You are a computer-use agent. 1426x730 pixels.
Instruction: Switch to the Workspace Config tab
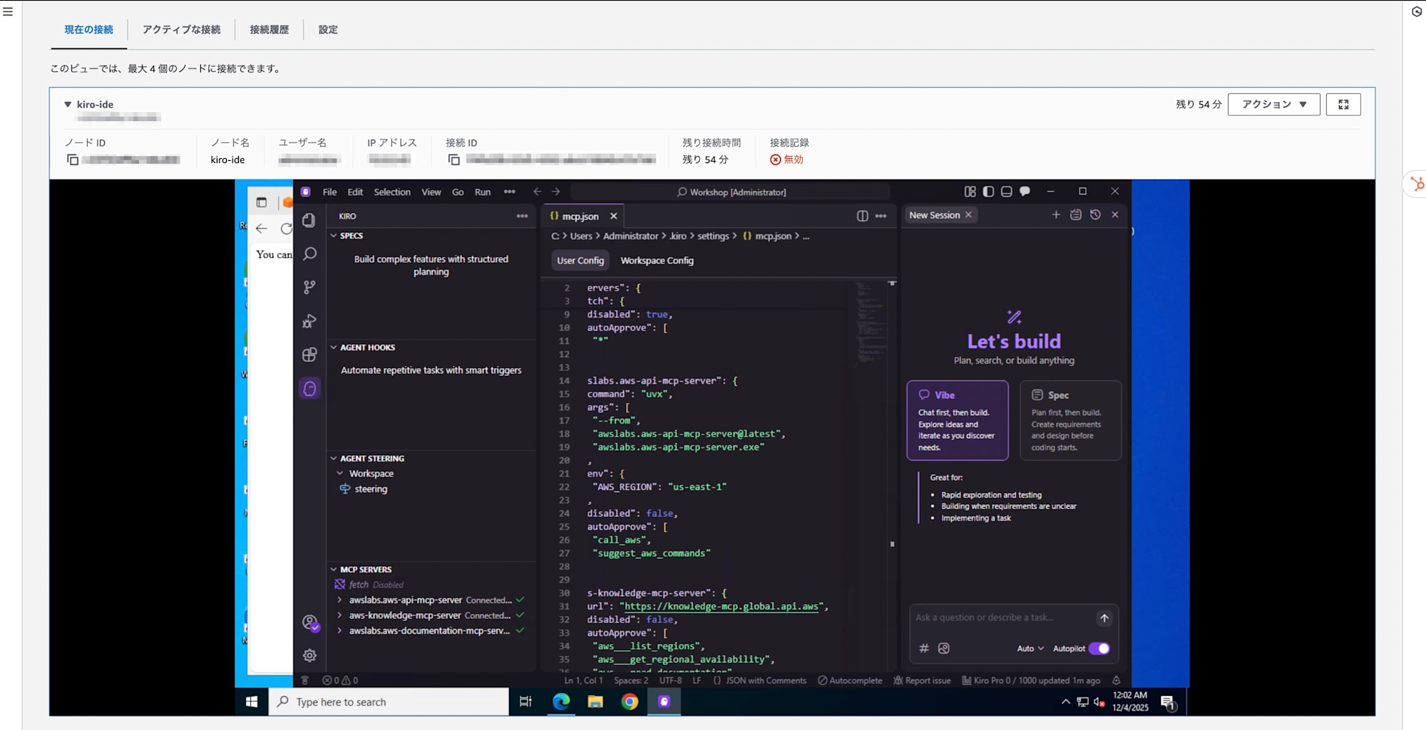coord(657,261)
